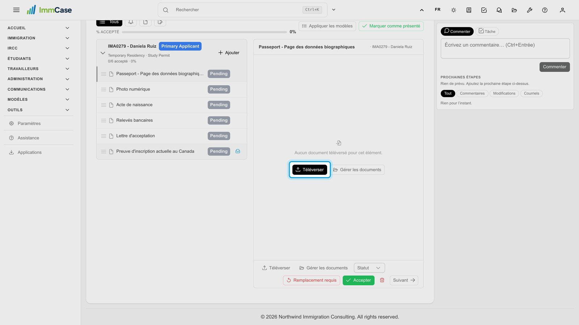Click the ImmCase logo
The width and height of the screenshot is (579, 325).
pos(49,10)
